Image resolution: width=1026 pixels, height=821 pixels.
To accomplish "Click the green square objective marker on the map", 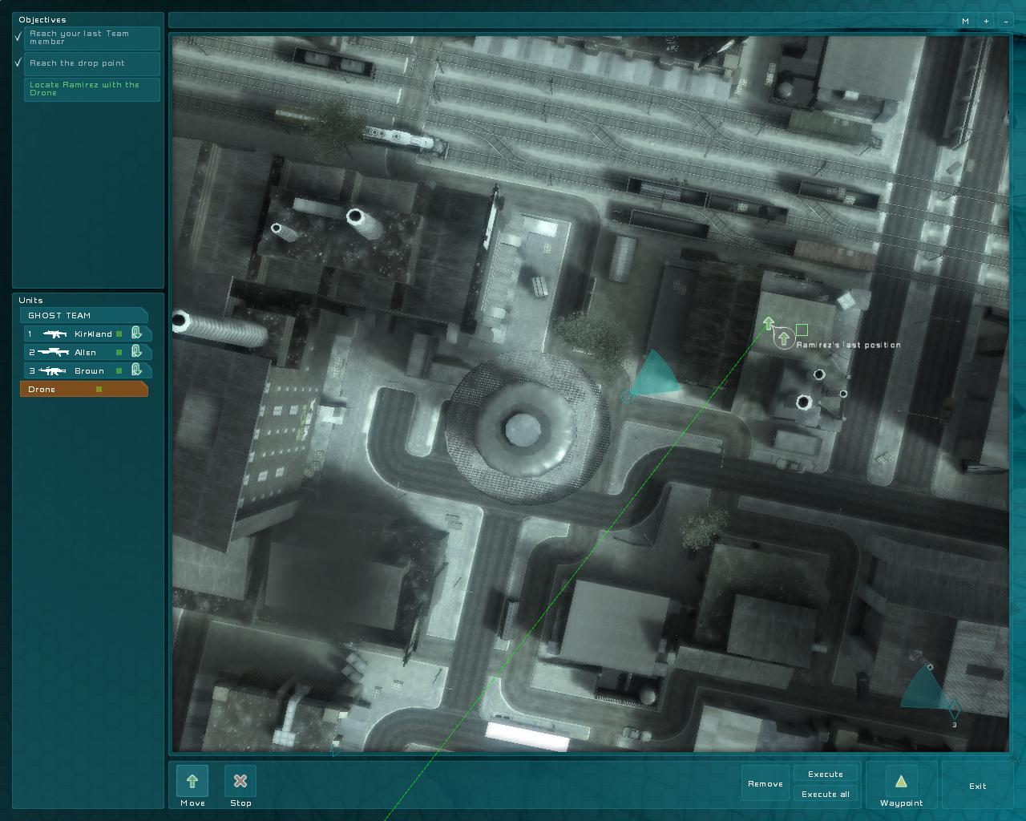I will pos(802,330).
